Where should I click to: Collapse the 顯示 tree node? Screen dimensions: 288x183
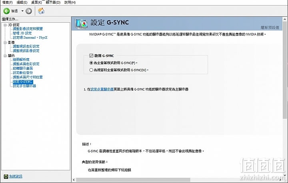(5, 56)
